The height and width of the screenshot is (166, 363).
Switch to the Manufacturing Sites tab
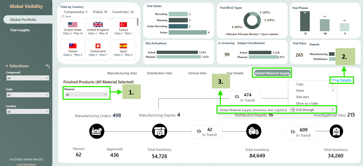point(122,73)
